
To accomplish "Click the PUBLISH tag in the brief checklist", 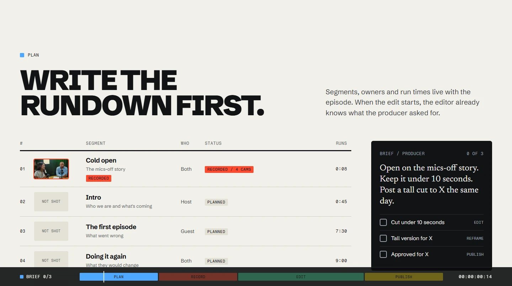I will pos(475,254).
